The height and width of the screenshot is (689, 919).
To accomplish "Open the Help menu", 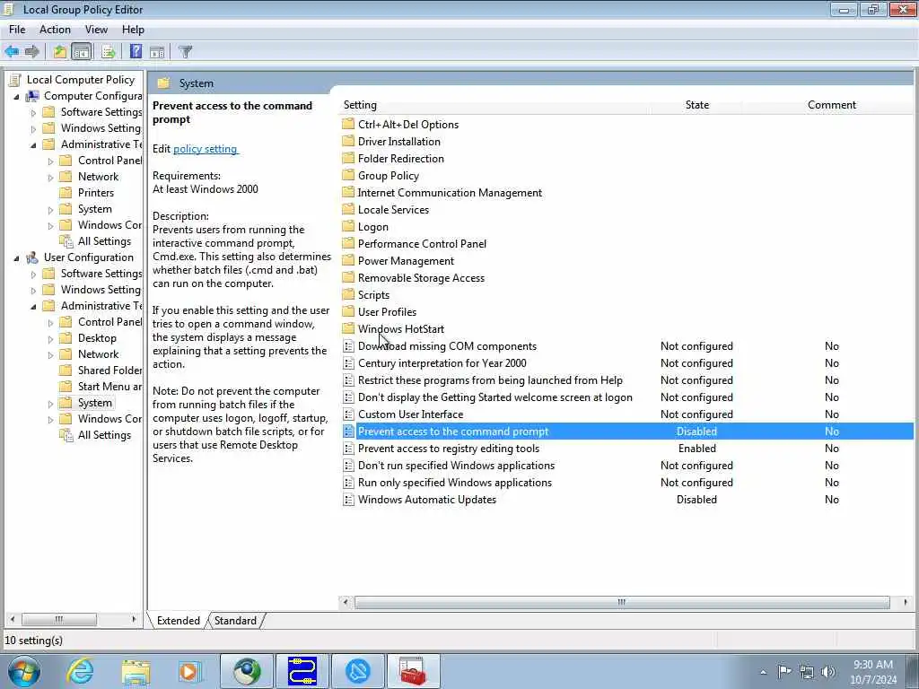I will tap(133, 30).
